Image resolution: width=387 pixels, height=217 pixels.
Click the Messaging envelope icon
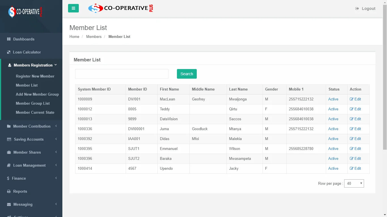coord(9,204)
